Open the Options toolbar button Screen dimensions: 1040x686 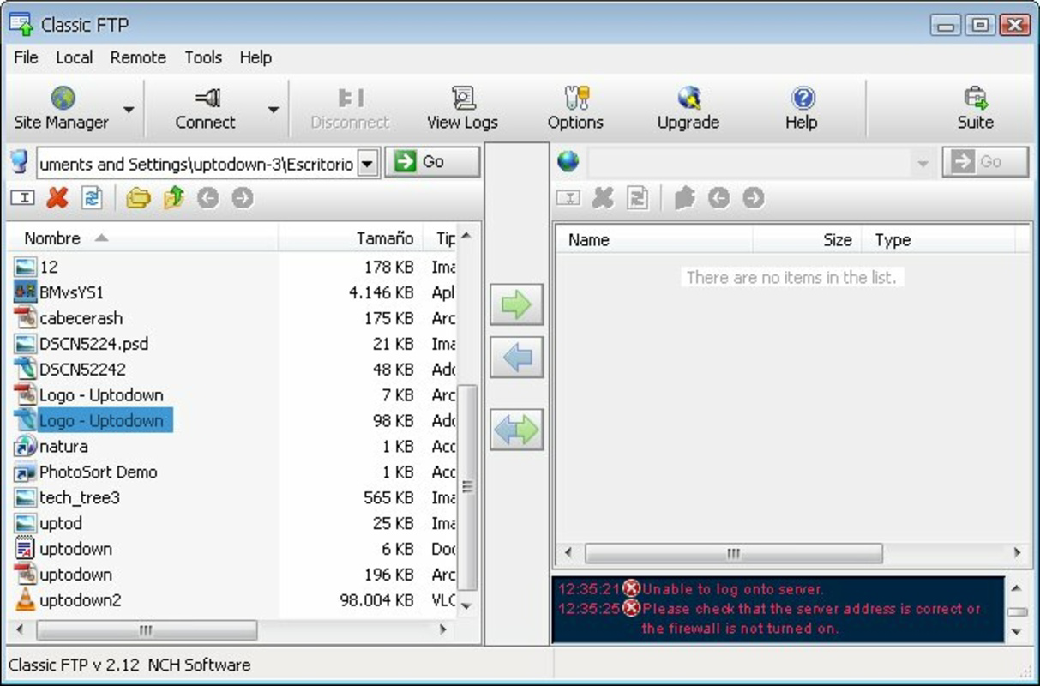(x=575, y=109)
